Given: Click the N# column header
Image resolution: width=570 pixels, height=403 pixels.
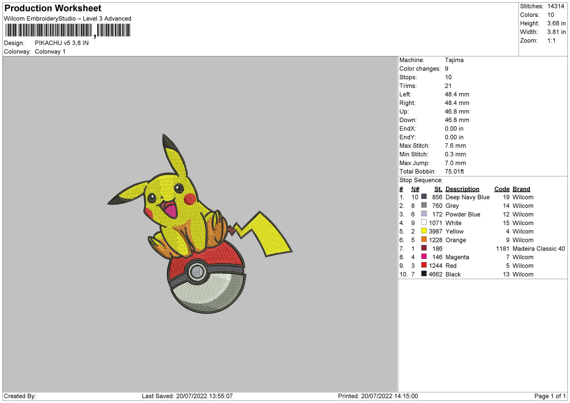Looking at the screenshot, I should click(x=415, y=189).
